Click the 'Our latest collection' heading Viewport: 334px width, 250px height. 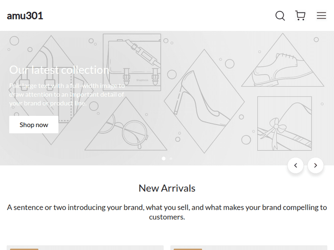(x=59, y=70)
